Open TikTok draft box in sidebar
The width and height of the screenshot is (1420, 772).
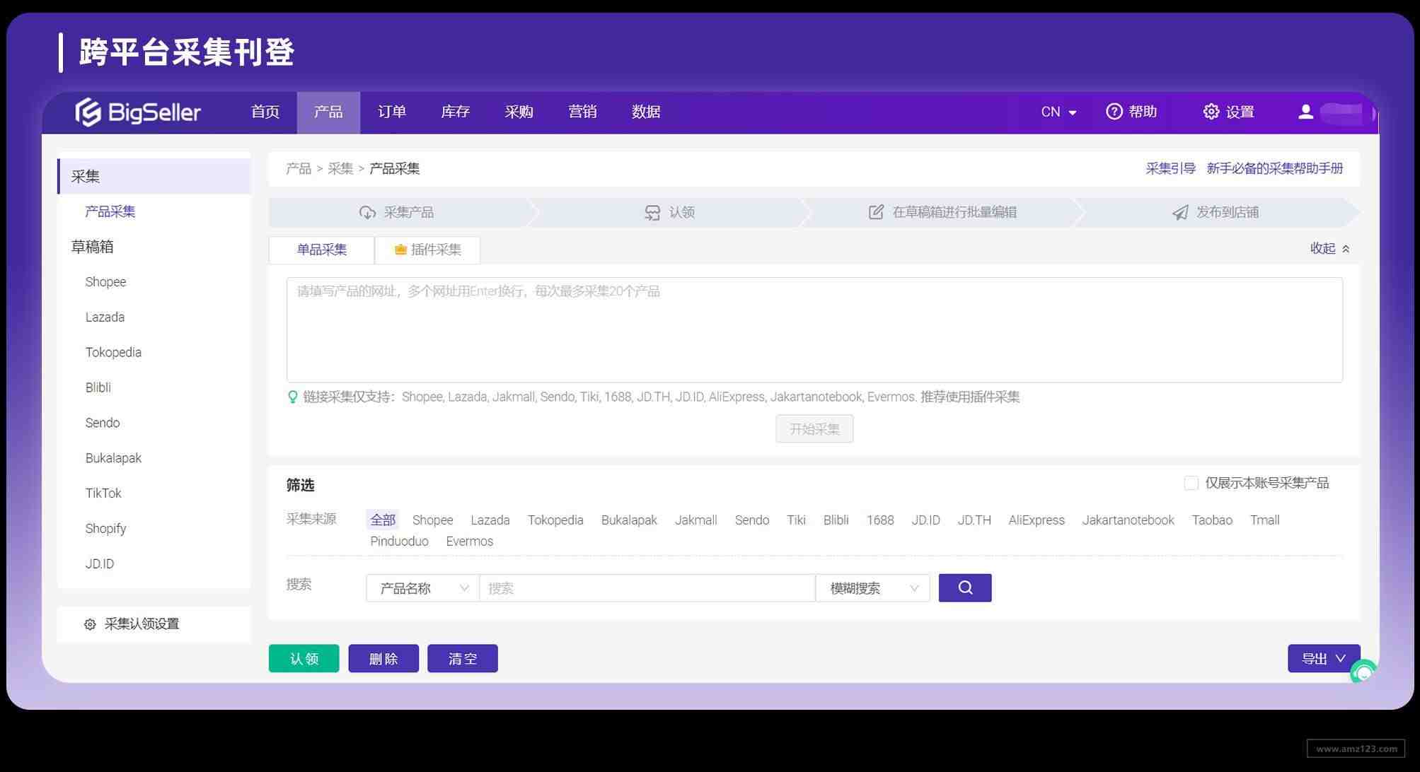(x=103, y=493)
